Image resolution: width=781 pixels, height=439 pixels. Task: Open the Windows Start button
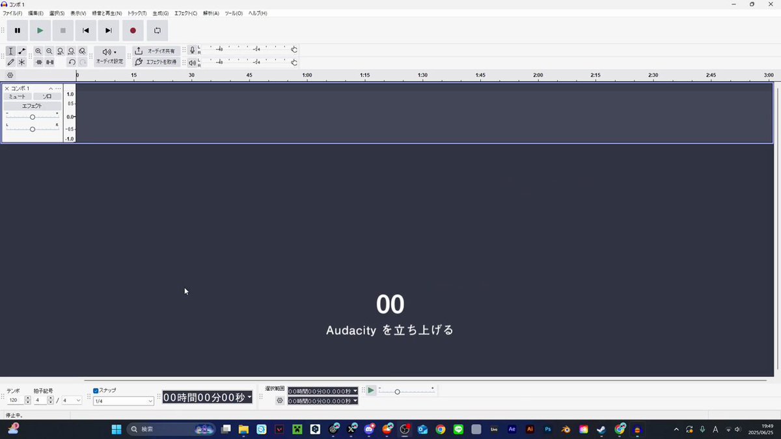click(x=116, y=429)
